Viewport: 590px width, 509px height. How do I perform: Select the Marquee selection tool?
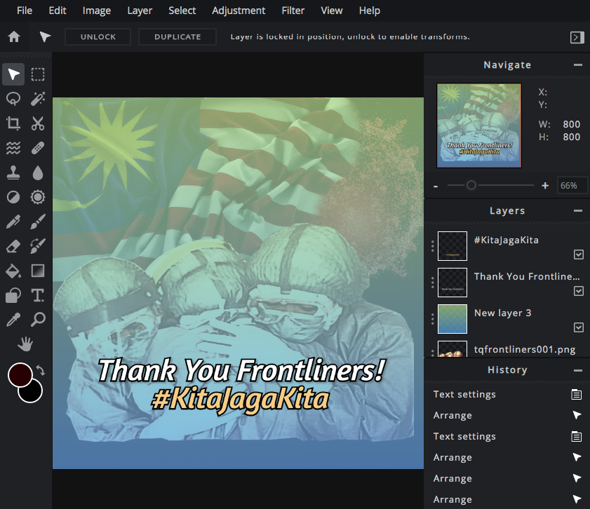pyautogui.click(x=38, y=74)
